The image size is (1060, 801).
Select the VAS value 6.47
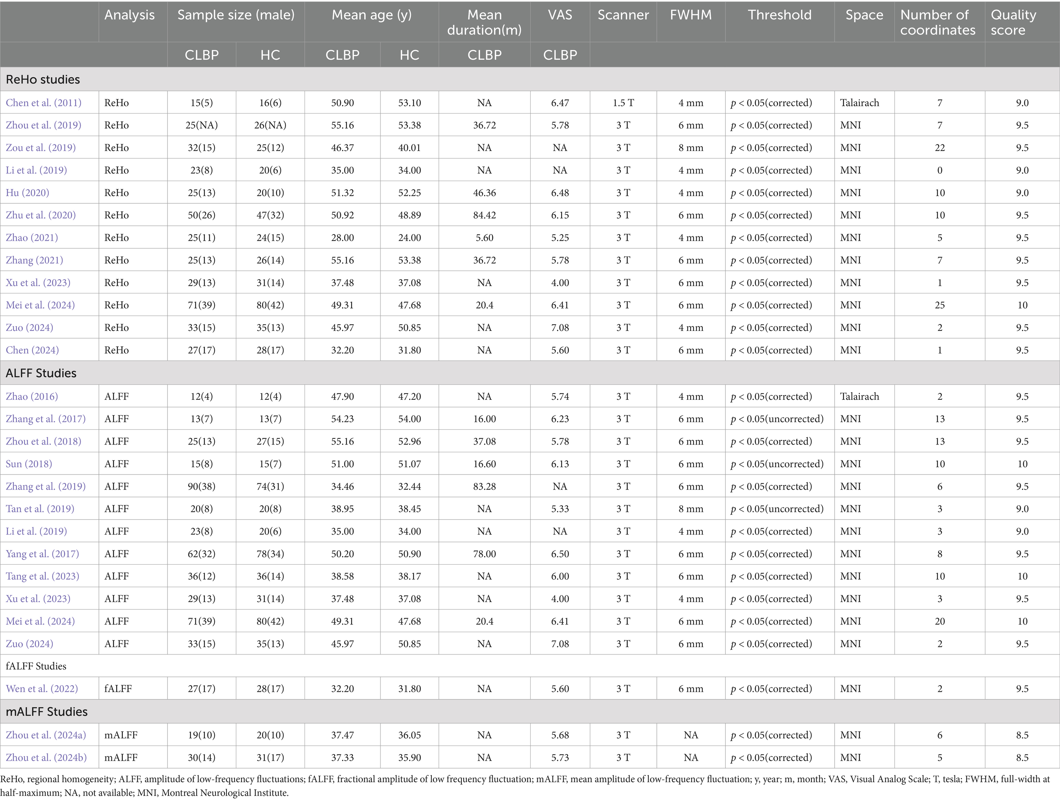(x=560, y=103)
